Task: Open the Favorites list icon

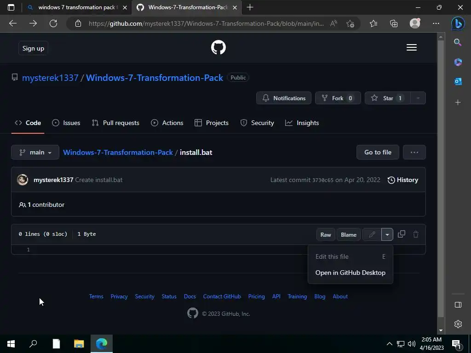Action: (x=373, y=23)
